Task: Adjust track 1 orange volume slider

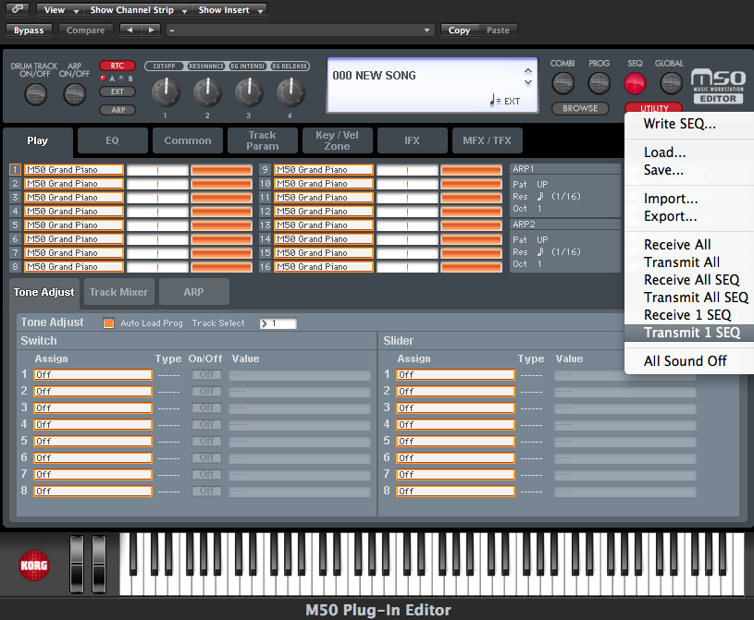Action: coord(222,169)
